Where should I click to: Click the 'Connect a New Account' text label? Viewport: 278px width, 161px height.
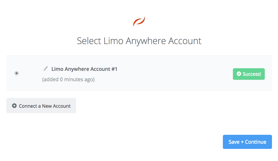coord(45,106)
